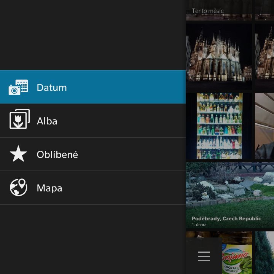Screen dimensions: 274x274
Task: Open the photo right of bottle shelves
Action: pyautogui.click(x=264, y=126)
